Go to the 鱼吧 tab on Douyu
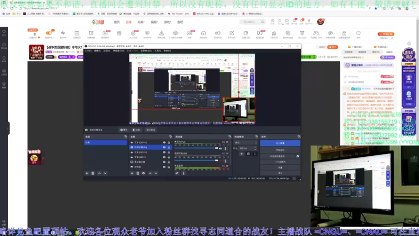This screenshot has width=419, height=236. [180, 22]
